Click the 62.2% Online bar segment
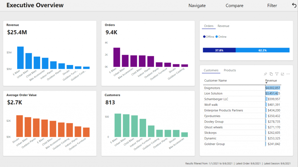This screenshot has height=167, width=298. 262,50
